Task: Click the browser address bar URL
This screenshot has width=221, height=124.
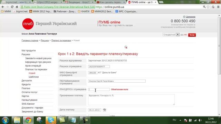Action: coord(110,7)
